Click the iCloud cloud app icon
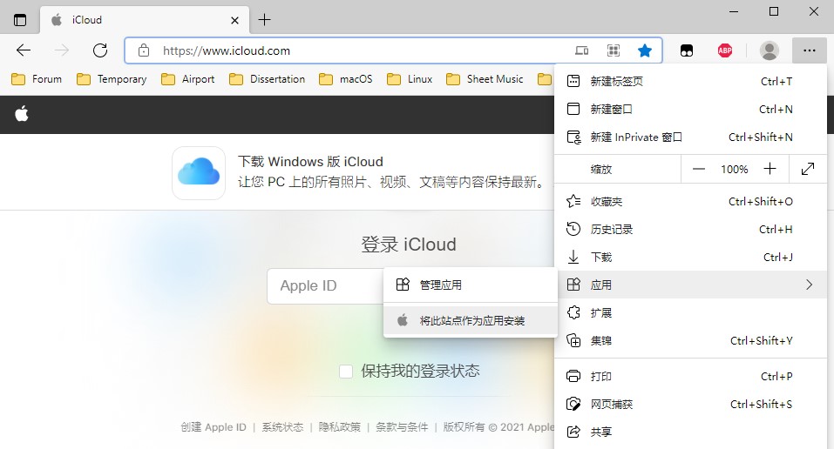 [x=199, y=173]
